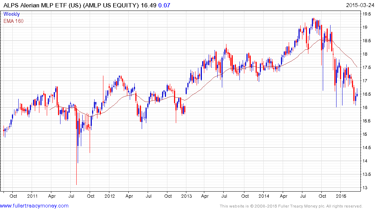The image size is (378, 211).
Task: Click the 18.5 price axis label
Action: click(x=366, y=41)
